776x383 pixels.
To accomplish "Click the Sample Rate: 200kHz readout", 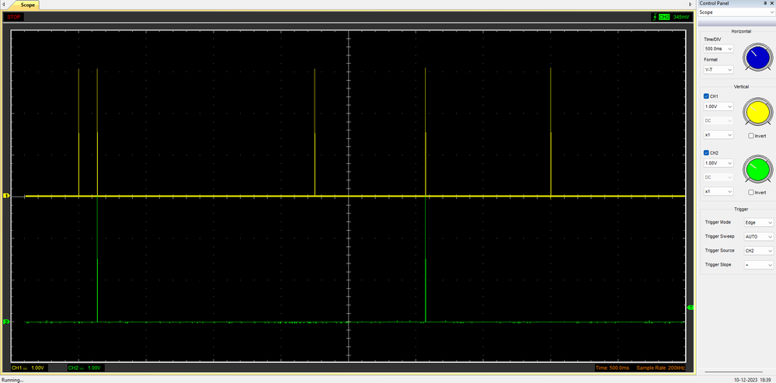I will [x=659, y=368].
